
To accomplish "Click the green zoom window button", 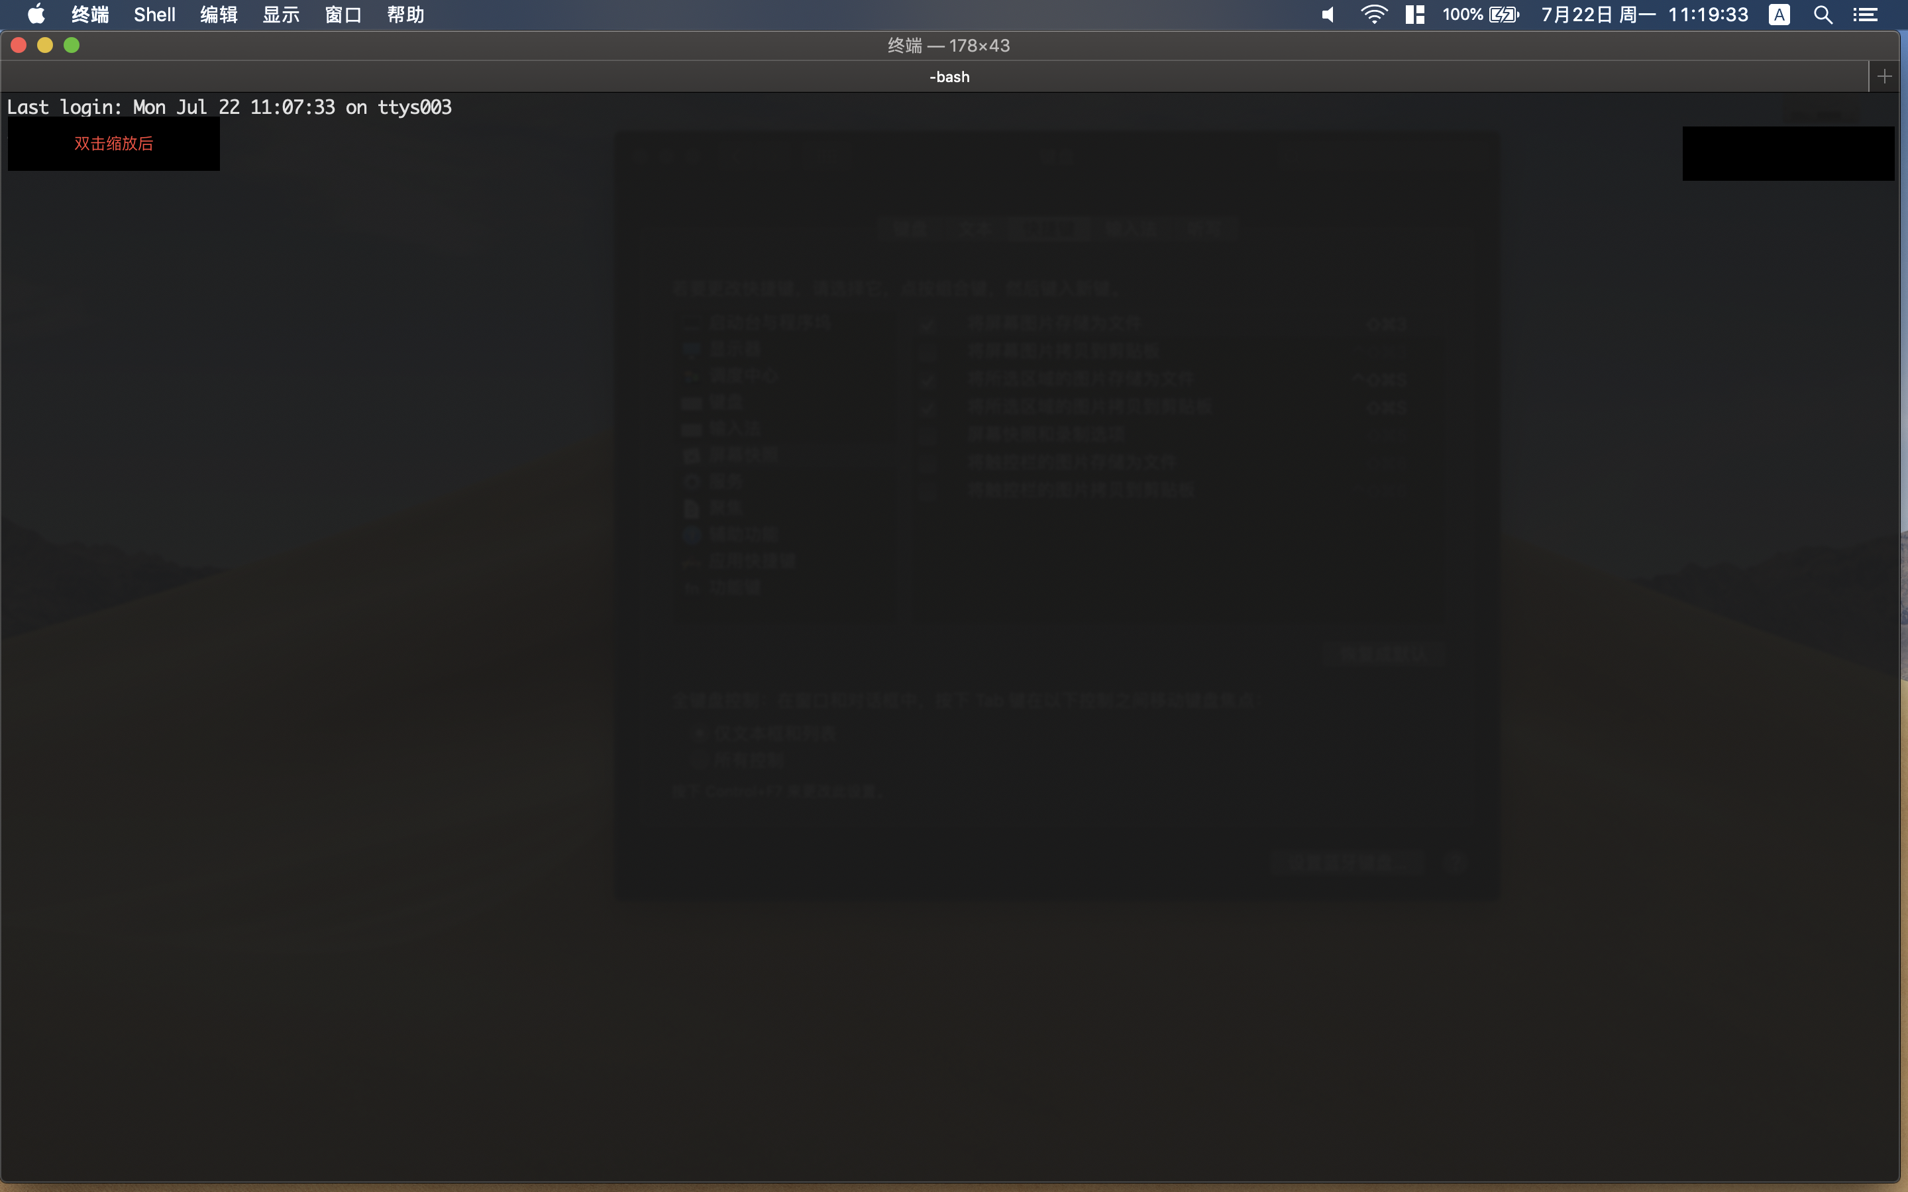I will click(x=72, y=45).
